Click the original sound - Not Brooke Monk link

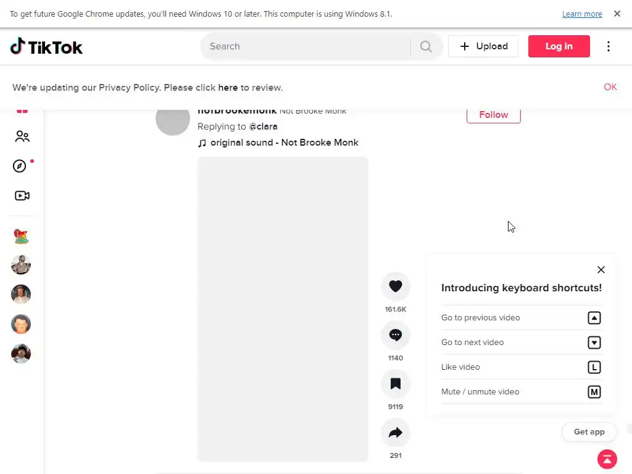[x=284, y=143]
